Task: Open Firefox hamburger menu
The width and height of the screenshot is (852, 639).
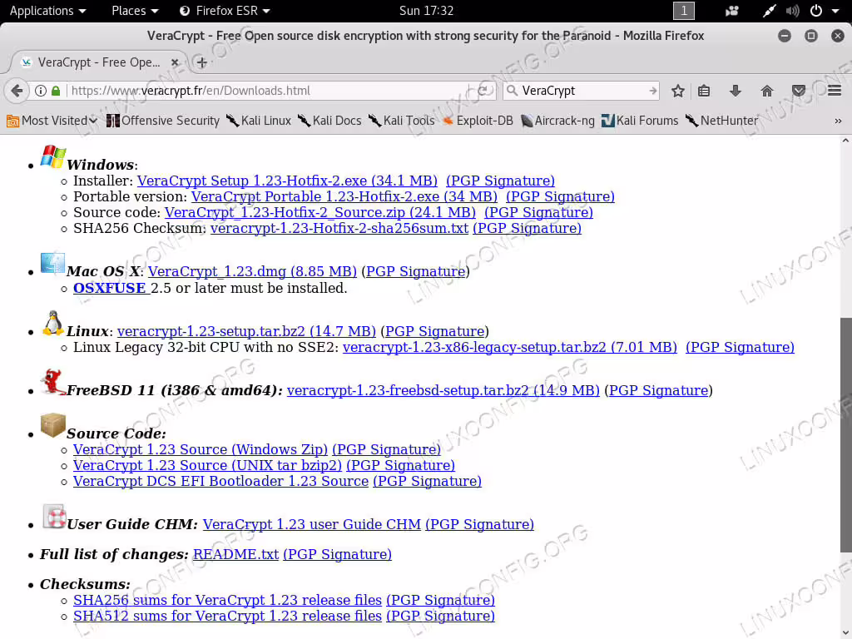Action: point(835,91)
